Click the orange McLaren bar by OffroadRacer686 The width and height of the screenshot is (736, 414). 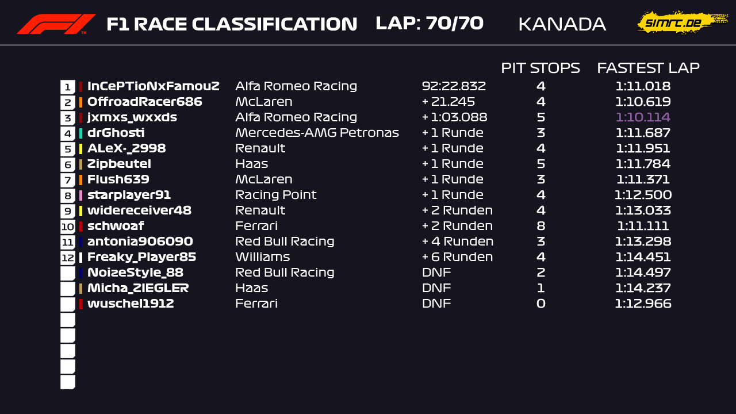pos(81,102)
